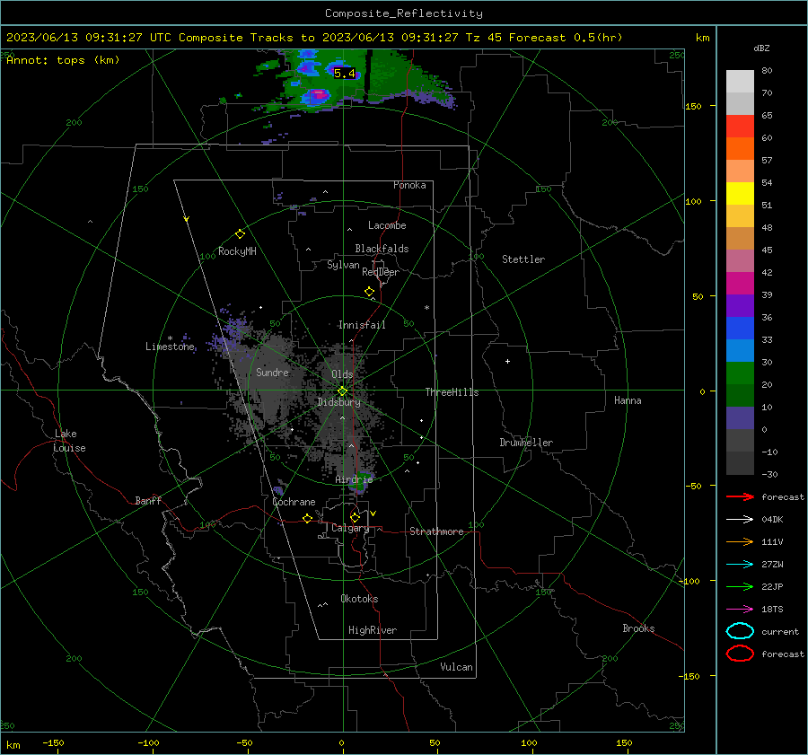Viewport: 808px width, 755px height.
Task: Click the cyan current ellipse legend icon
Action: pyautogui.click(x=740, y=631)
